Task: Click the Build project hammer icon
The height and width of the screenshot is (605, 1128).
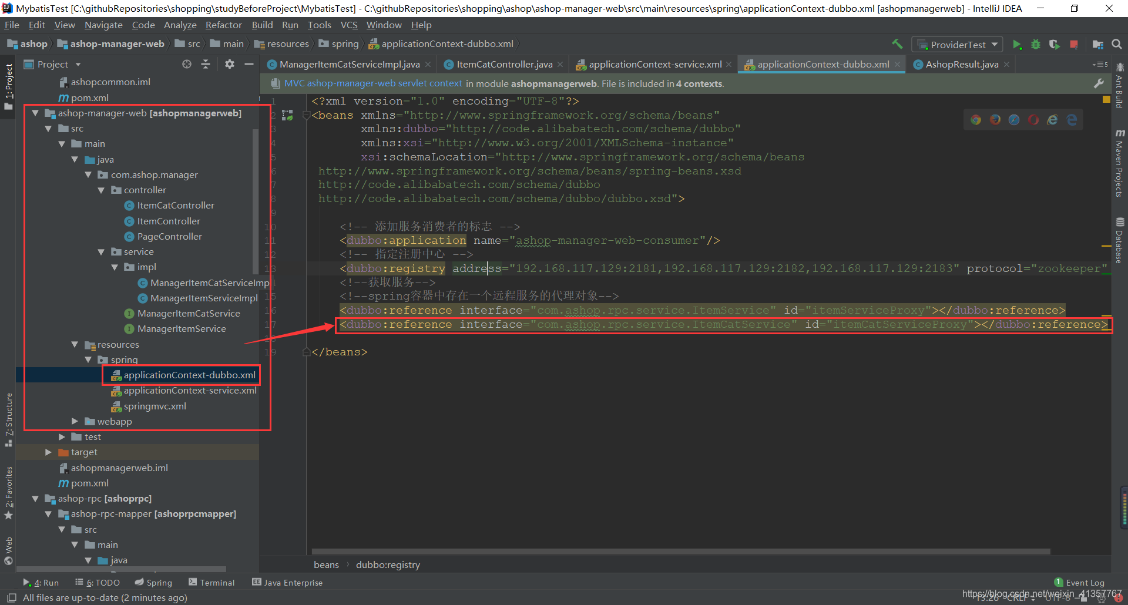Action: [x=897, y=44]
